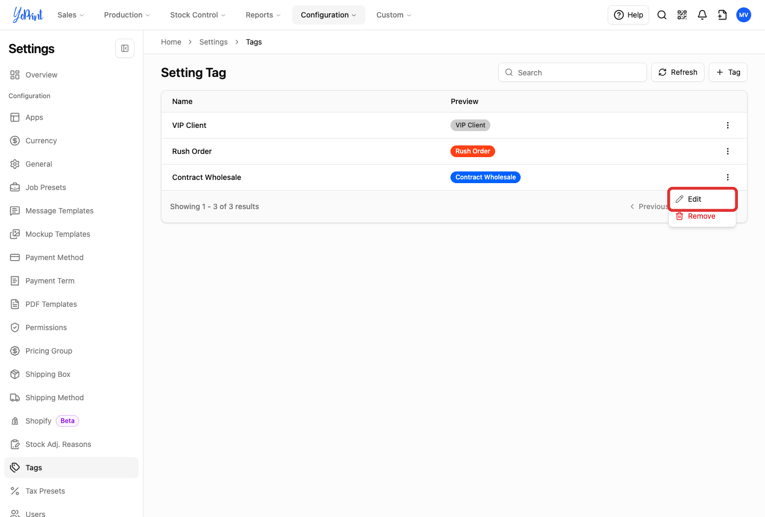Image resolution: width=765 pixels, height=517 pixels.
Task: Click the new document icon in header
Action: point(722,15)
